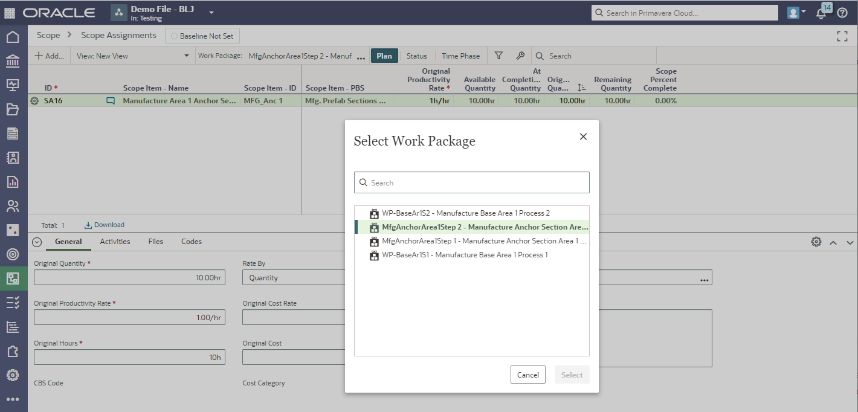This screenshot has width=858, height=412.
Task: Click the dialog's Search input field
Action: tap(471, 182)
